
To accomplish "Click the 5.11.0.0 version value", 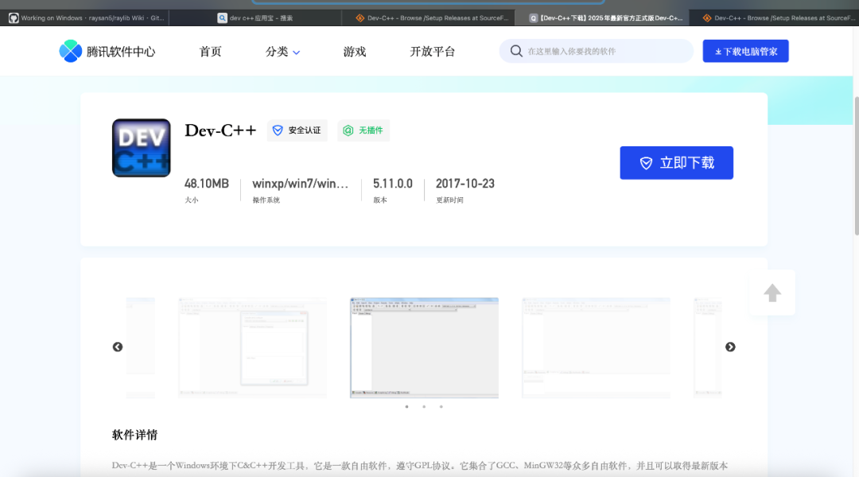I will pos(393,184).
